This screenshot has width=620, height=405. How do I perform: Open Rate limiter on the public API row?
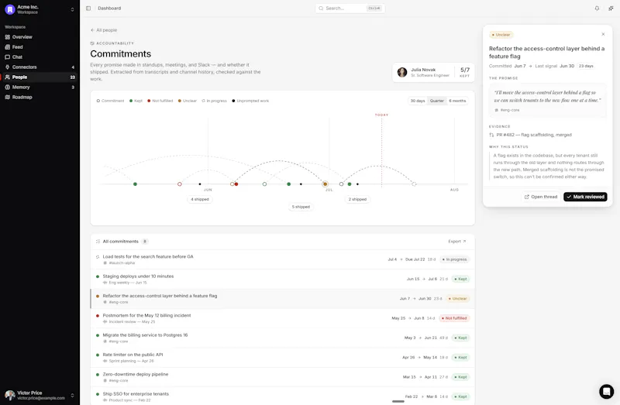point(282,357)
